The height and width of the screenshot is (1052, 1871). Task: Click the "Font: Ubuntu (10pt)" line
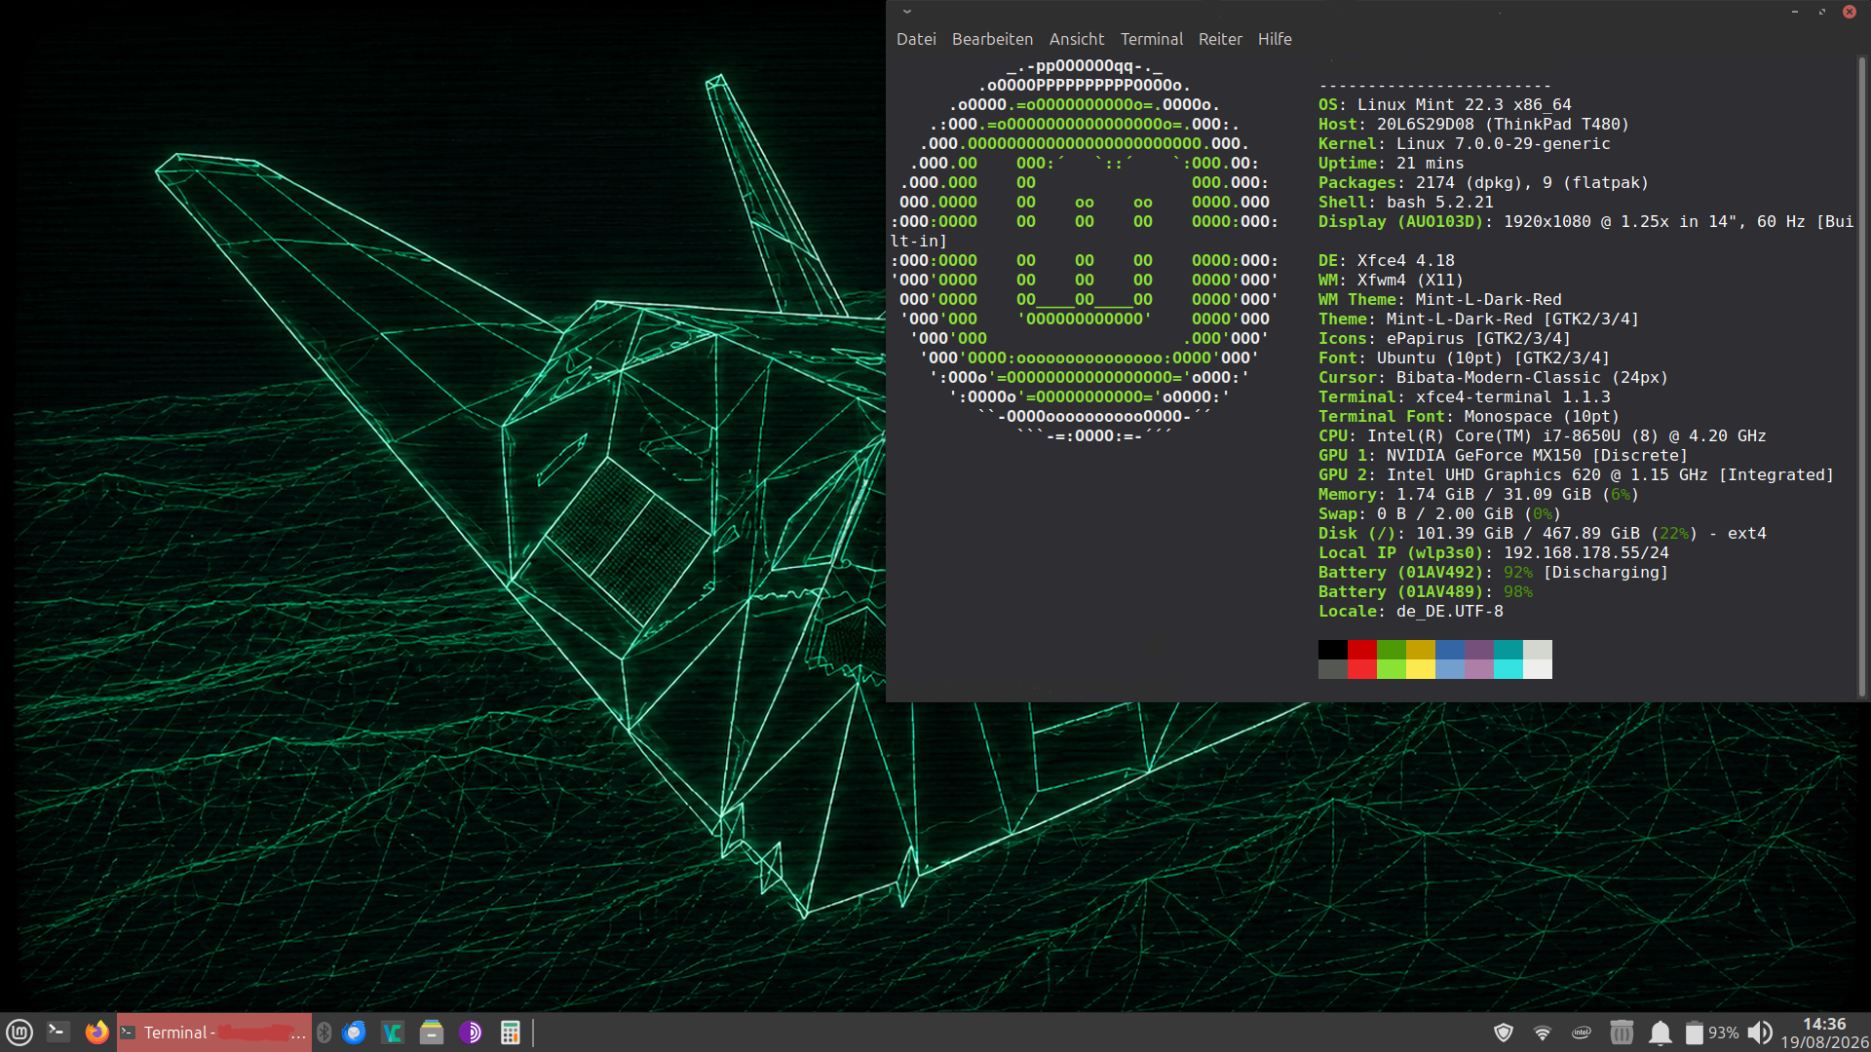click(1464, 358)
